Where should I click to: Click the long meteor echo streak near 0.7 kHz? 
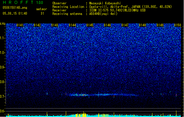103,94
